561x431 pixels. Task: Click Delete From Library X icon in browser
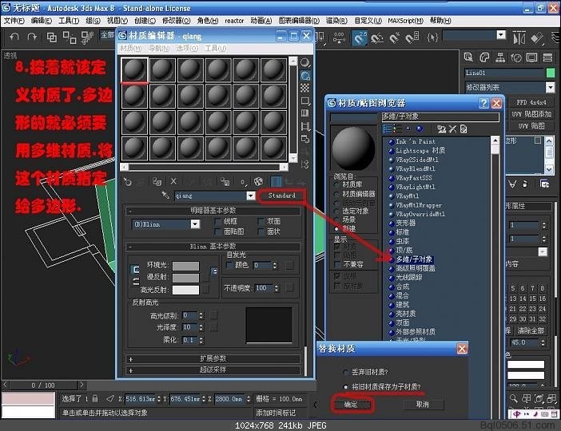[x=452, y=129]
